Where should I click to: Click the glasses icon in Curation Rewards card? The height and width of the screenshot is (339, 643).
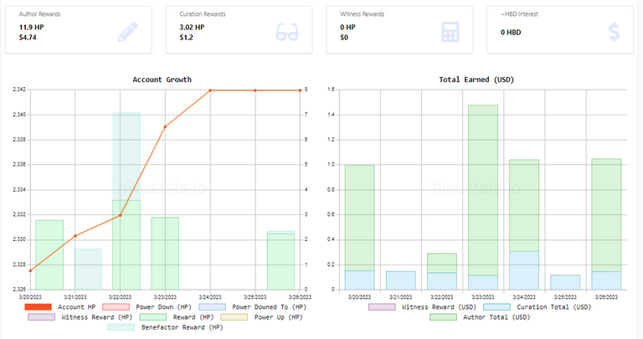287,32
